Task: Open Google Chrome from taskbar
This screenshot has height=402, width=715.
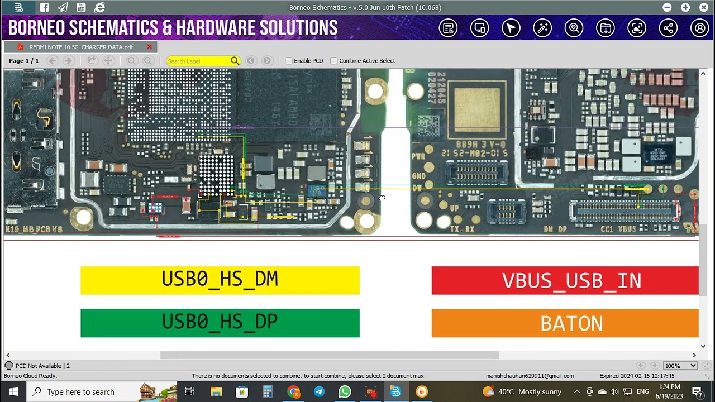Action: [294, 392]
